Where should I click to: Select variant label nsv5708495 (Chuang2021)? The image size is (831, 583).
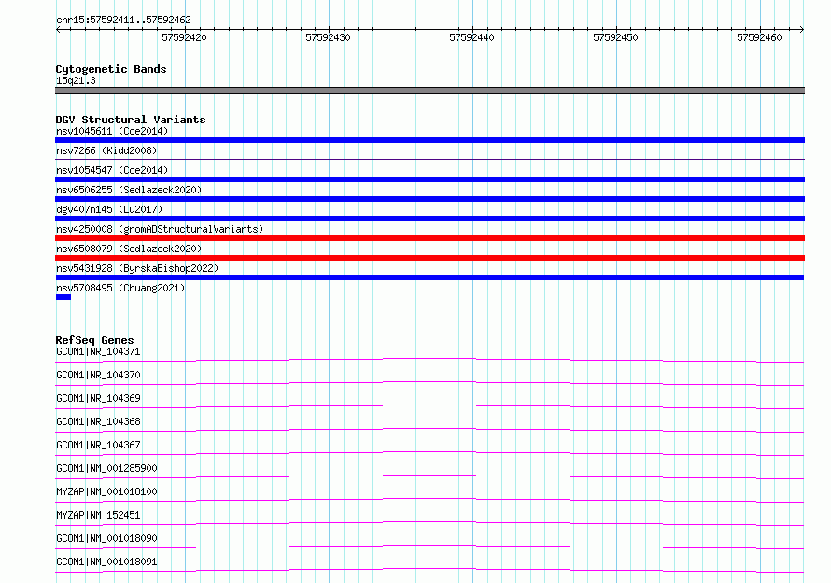tap(120, 288)
